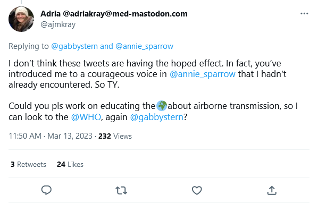Click the 11:50 AM Mar 13, 2023 timestamp
Viewport: 318px width, 203px height.
[51, 136]
